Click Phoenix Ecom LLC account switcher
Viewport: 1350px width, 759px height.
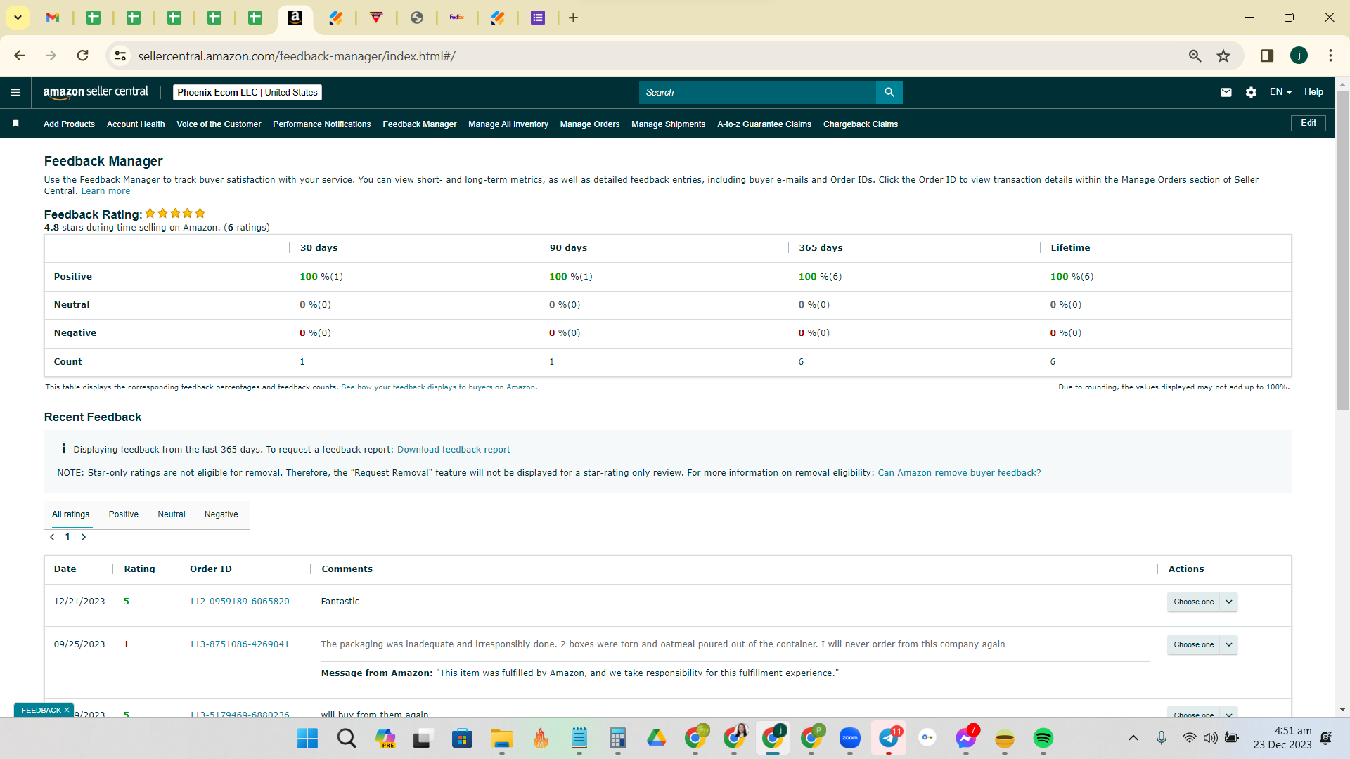tap(247, 92)
